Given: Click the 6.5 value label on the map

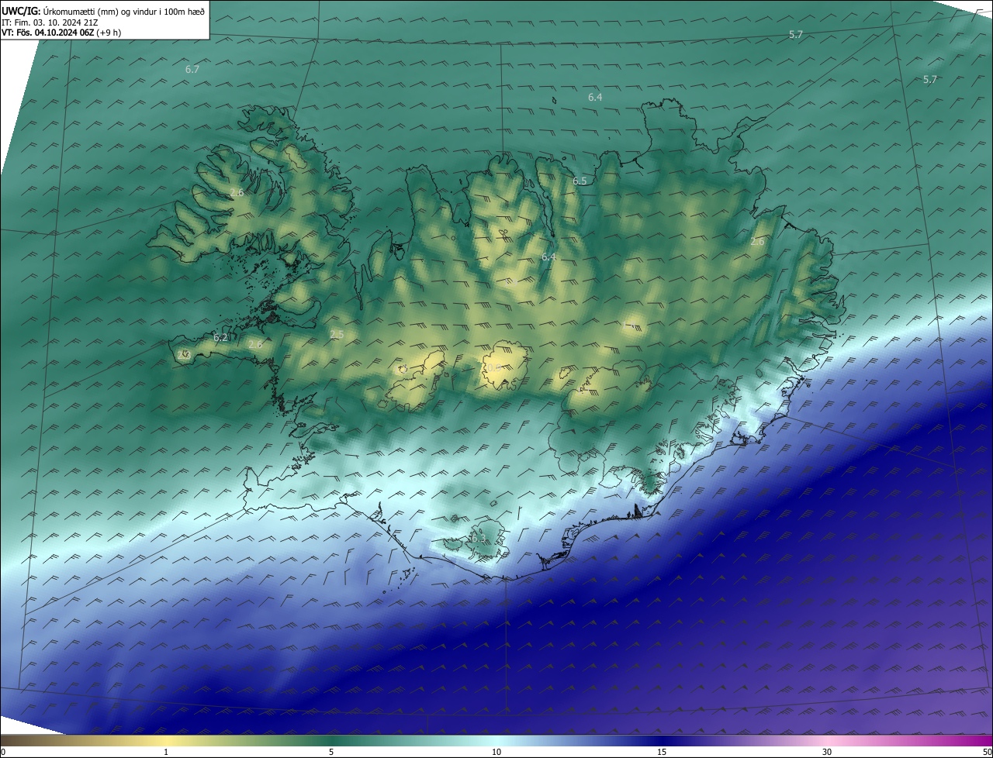Looking at the screenshot, I should click(580, 181).
